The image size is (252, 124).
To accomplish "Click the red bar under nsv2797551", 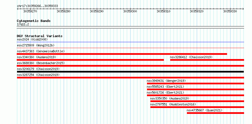I will click(197, 107).
